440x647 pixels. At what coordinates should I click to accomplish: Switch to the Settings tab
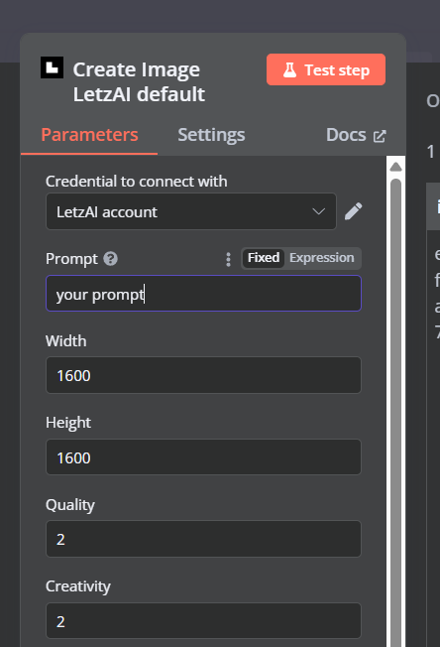(211, 135)
